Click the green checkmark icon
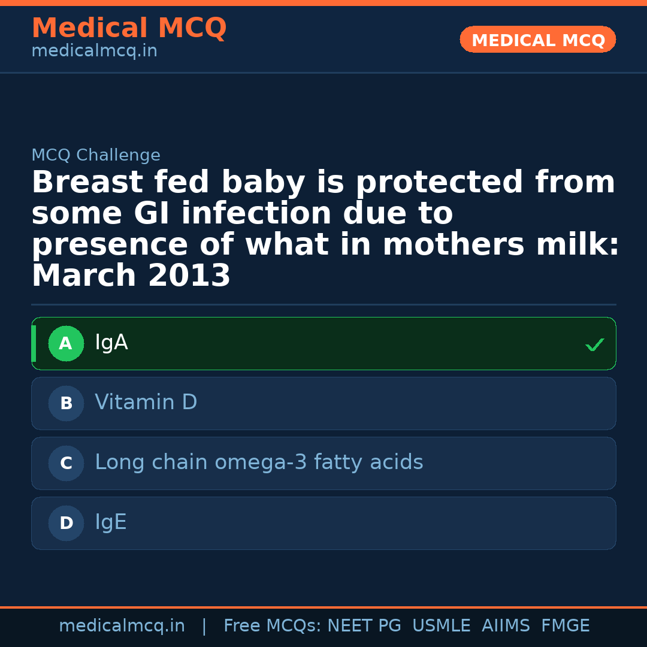 pyautogui.click(x=594, y=344)
